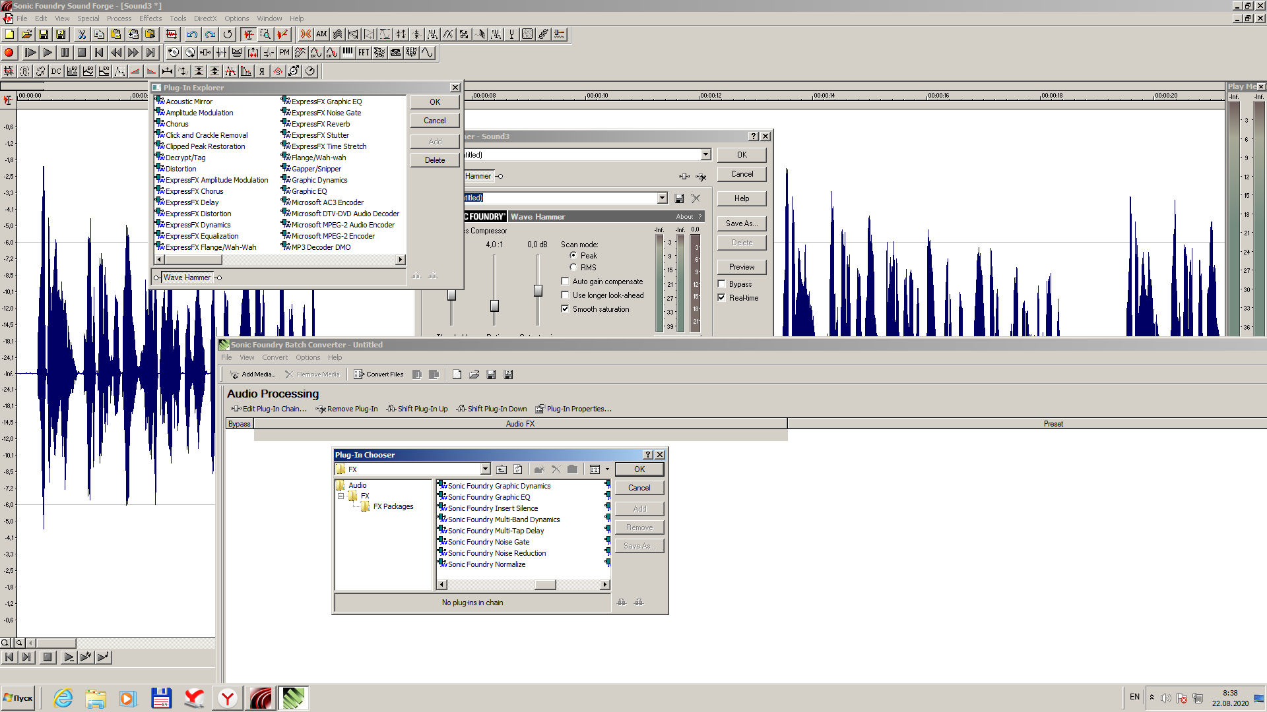The image size is (1267, 712).
Task: Enable Auto gain compensate checkbox
Action: point(566,282)
